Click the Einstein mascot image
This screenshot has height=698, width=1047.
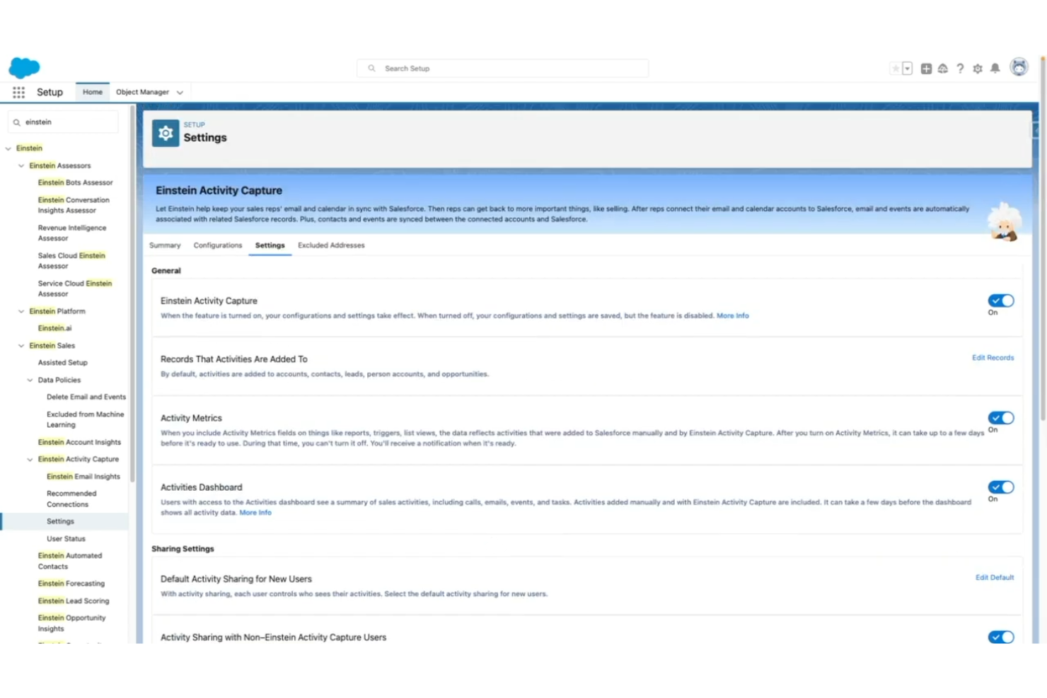pyautogui.click(x=1005, y=222)
